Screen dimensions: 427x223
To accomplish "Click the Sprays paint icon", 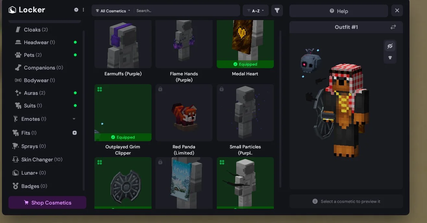I will [x=15, y=146].
